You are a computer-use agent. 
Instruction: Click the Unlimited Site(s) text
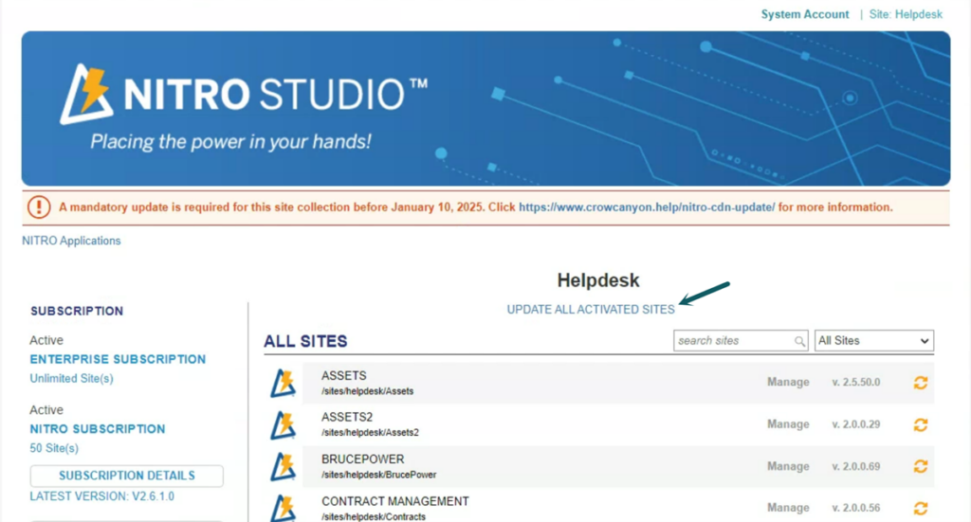tap(72, 379)
